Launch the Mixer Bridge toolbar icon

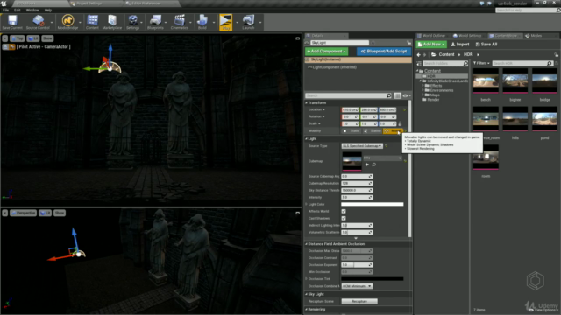point(67,22)
